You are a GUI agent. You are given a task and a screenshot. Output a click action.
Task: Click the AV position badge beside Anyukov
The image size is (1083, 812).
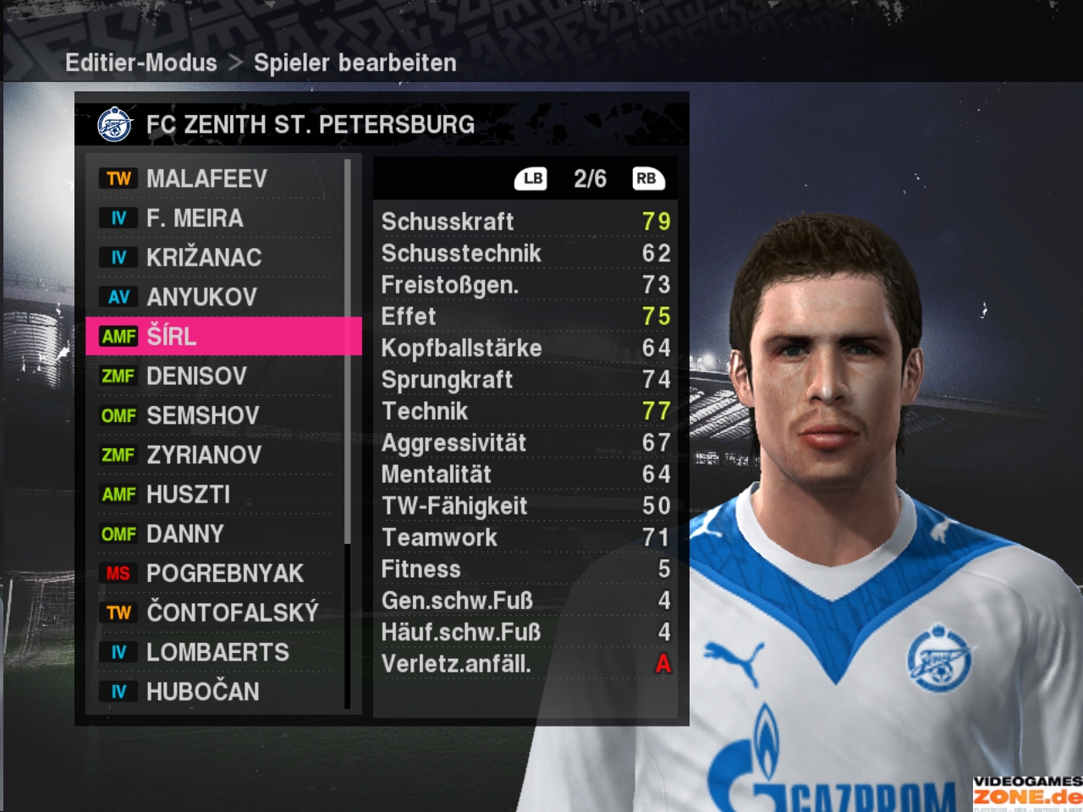pyautogui.click(x=118, y=297)
